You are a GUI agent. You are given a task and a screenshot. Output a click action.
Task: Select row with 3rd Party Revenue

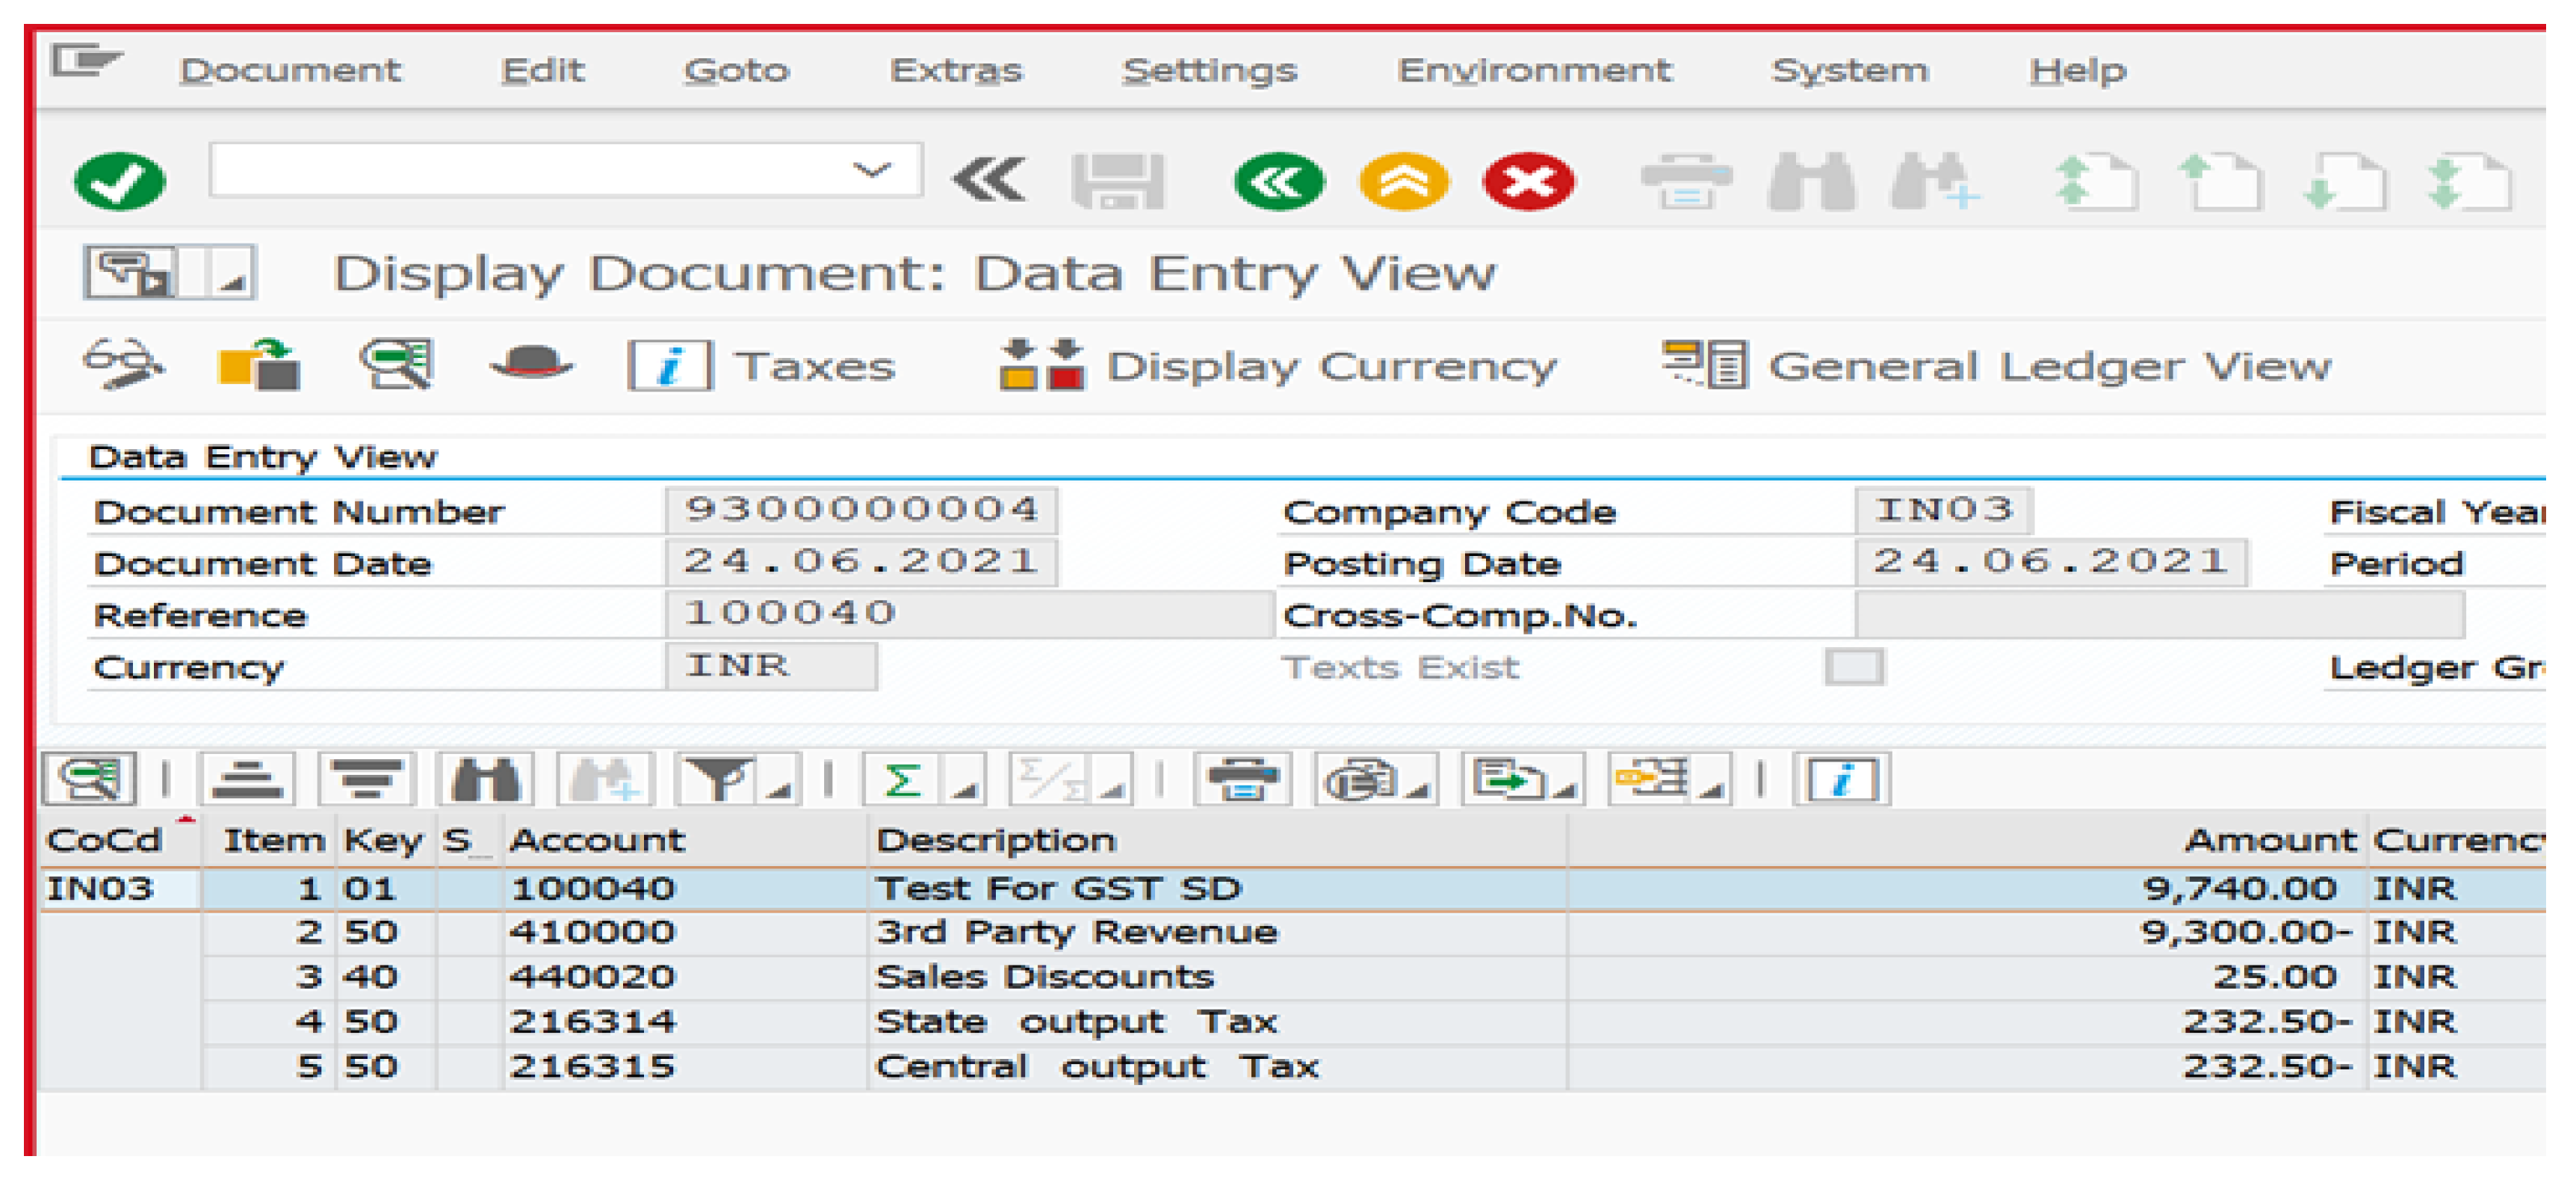pos(1075,932)
